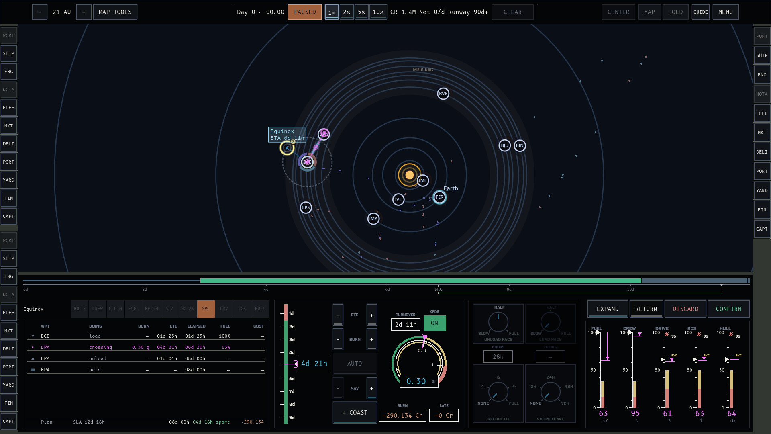Viewport: 771px width, 434px height.
Task: Add a coast phase with + COAST
Action: click(355, 413)
